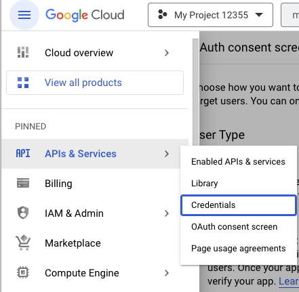Click the View all products grid icon
Image resolution: width=299 pixels, height=292 pixels.
tap(23, 83)
